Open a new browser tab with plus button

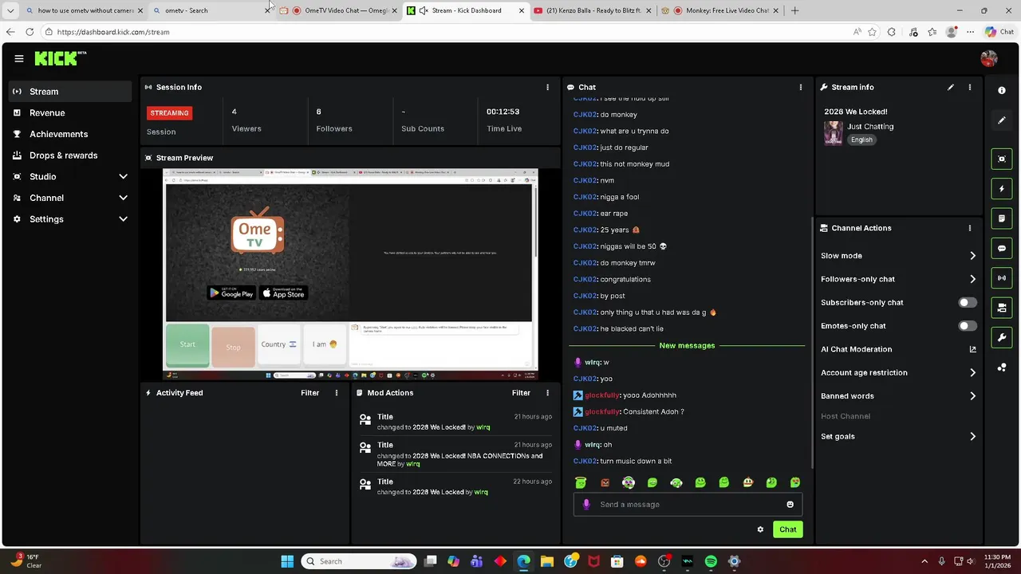(794, 10)
